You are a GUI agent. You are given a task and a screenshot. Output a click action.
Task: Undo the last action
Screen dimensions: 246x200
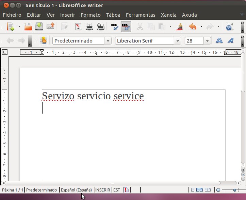click(x=193, y=27)
